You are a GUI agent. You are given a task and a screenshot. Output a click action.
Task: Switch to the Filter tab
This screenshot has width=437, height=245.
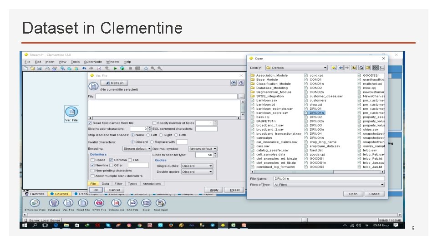click(x=118, y=184)
